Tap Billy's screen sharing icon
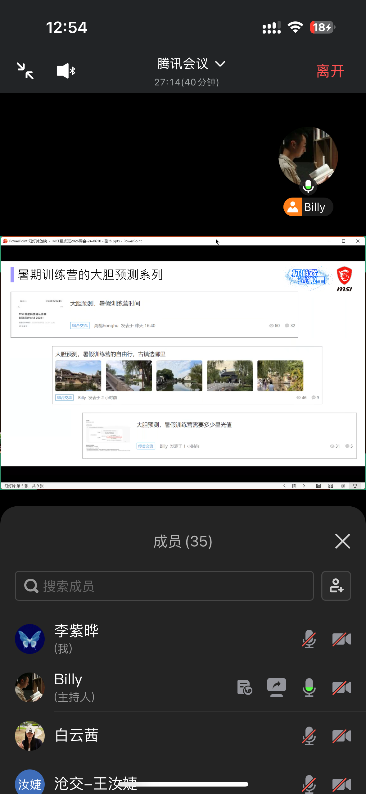This screenshot has width=366, height=794. (277, 687)
